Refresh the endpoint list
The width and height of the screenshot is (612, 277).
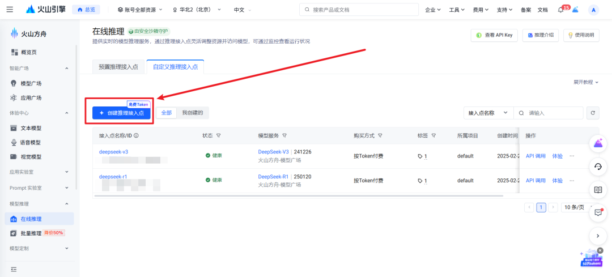pos(593,113)
